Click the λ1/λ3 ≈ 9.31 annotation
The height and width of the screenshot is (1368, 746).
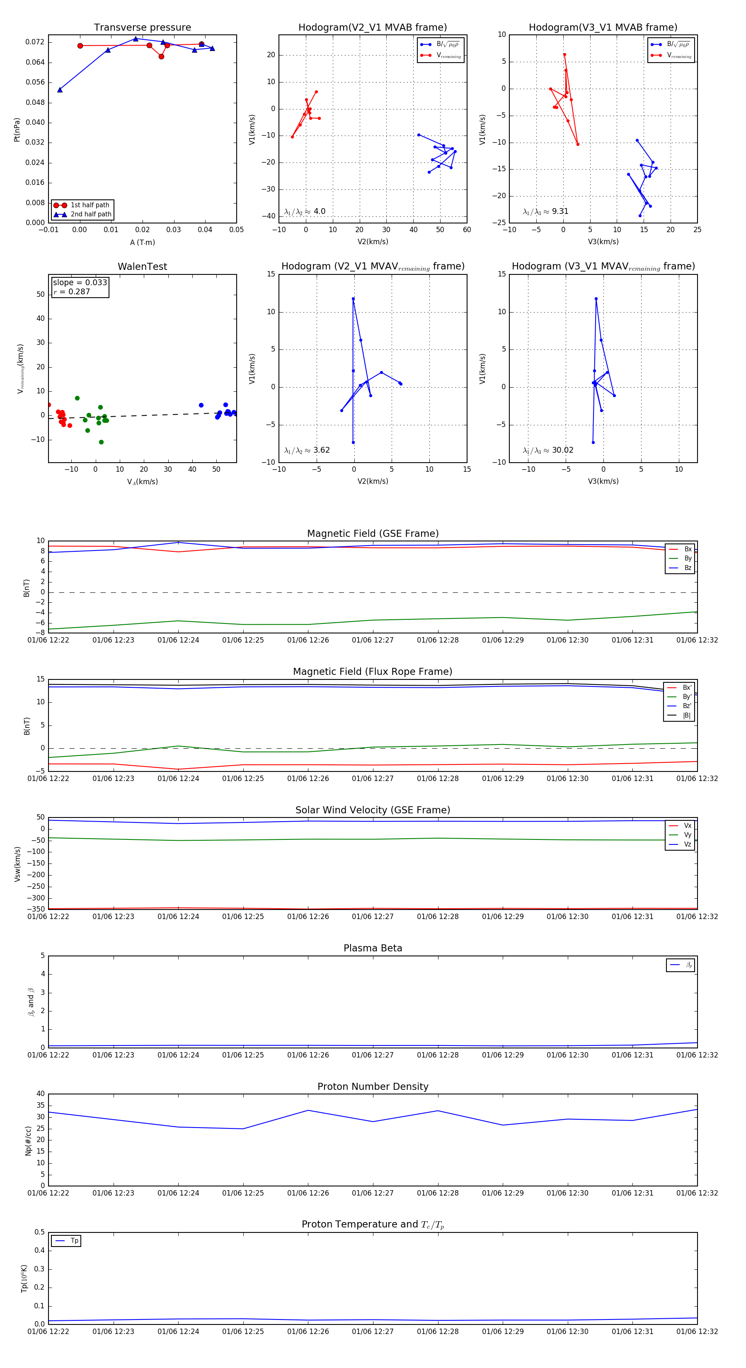coord(546,211)
